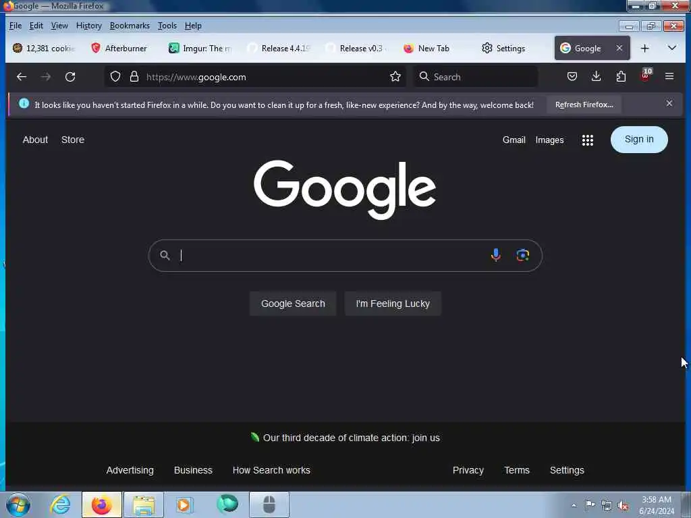The image size is (691, 518).
Task: Open the Settings footer menu on Google
Action: pyautogui.click(x=567, y=470)
